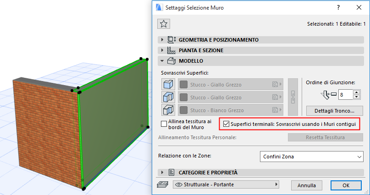Screen dimensions: 370x195
Task: Click the Modello box icon
Action: (171, 61)
